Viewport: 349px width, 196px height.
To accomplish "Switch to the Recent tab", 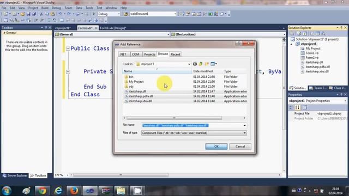I will (176, 54).
